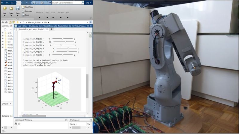Click bin in the address path
Viewport: 239px width, 134px height.
(45, 22)
